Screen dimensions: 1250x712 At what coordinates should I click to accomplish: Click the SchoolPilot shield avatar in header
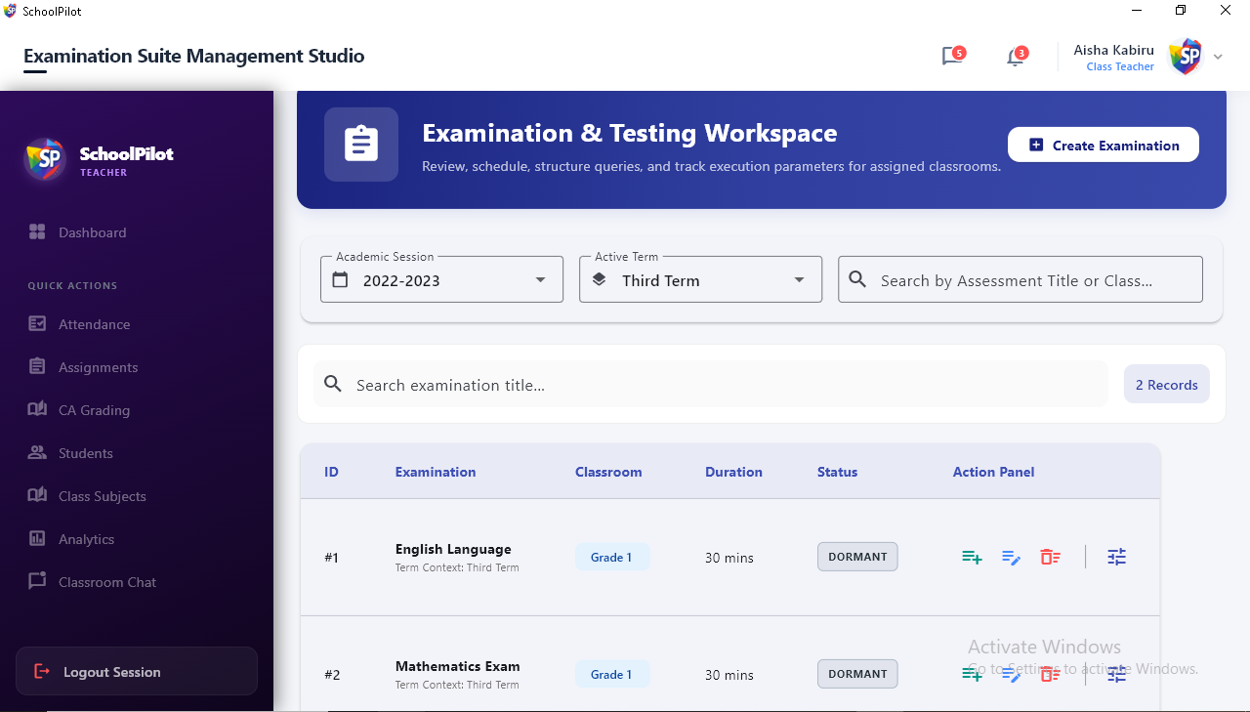[x=1186, y=57]
